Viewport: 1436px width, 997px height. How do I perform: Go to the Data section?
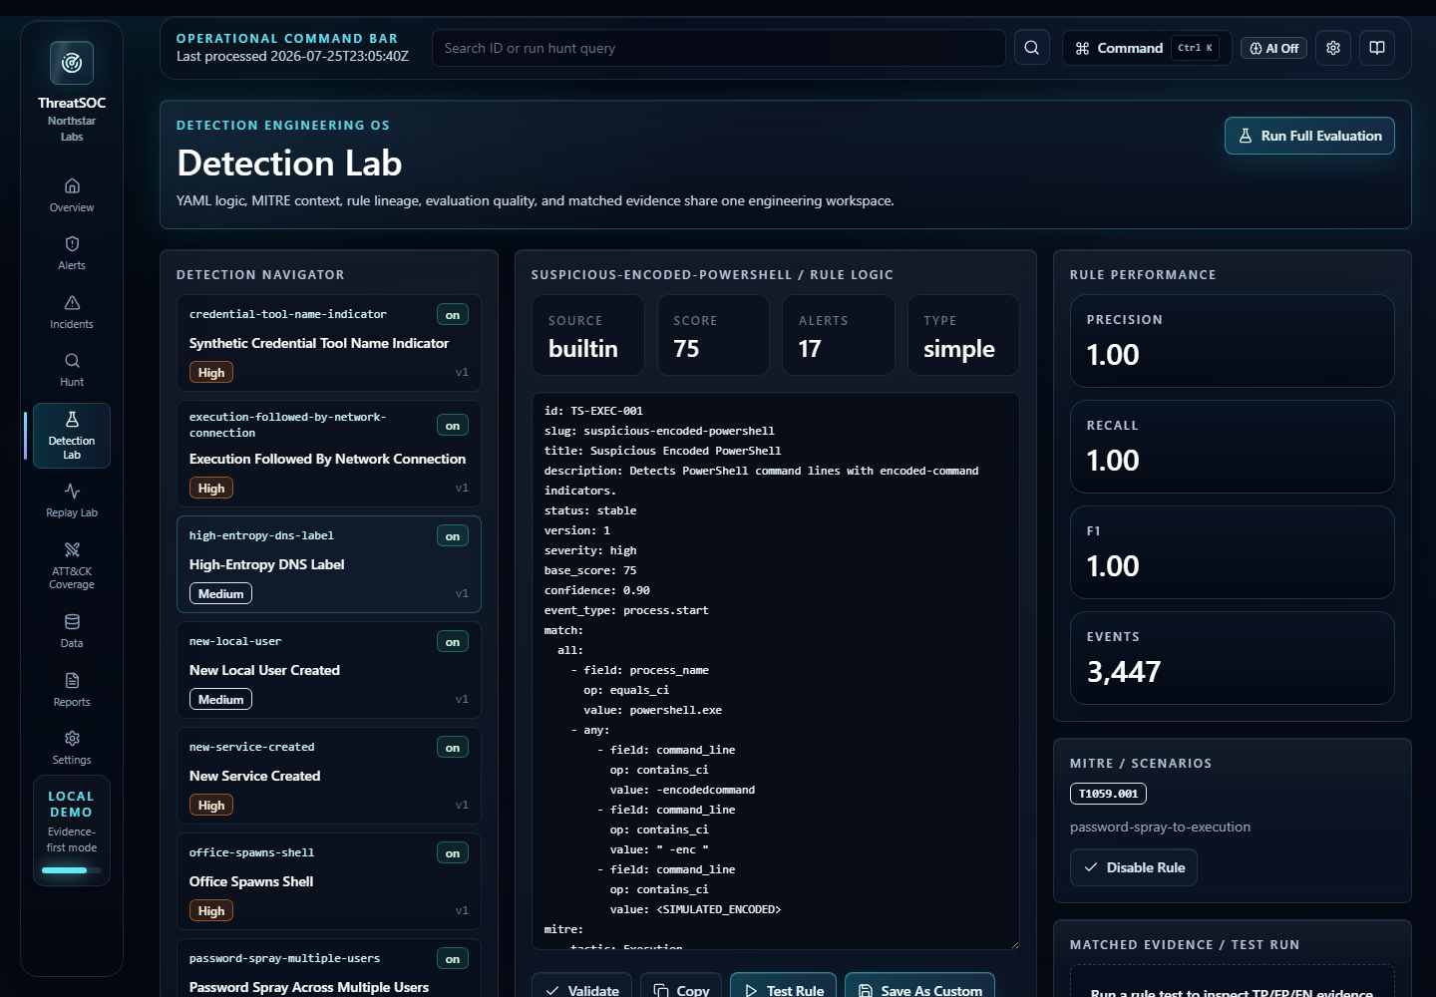pyautogui.click(x=72, y=630)
